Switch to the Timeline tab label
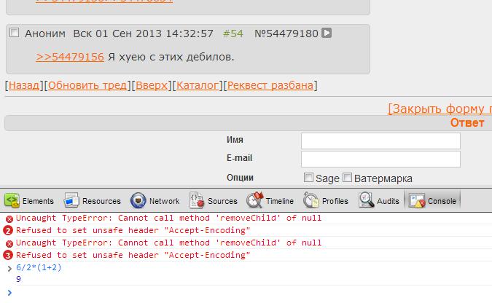This screenshot has width=492, height=303. (x=280, y=201)
